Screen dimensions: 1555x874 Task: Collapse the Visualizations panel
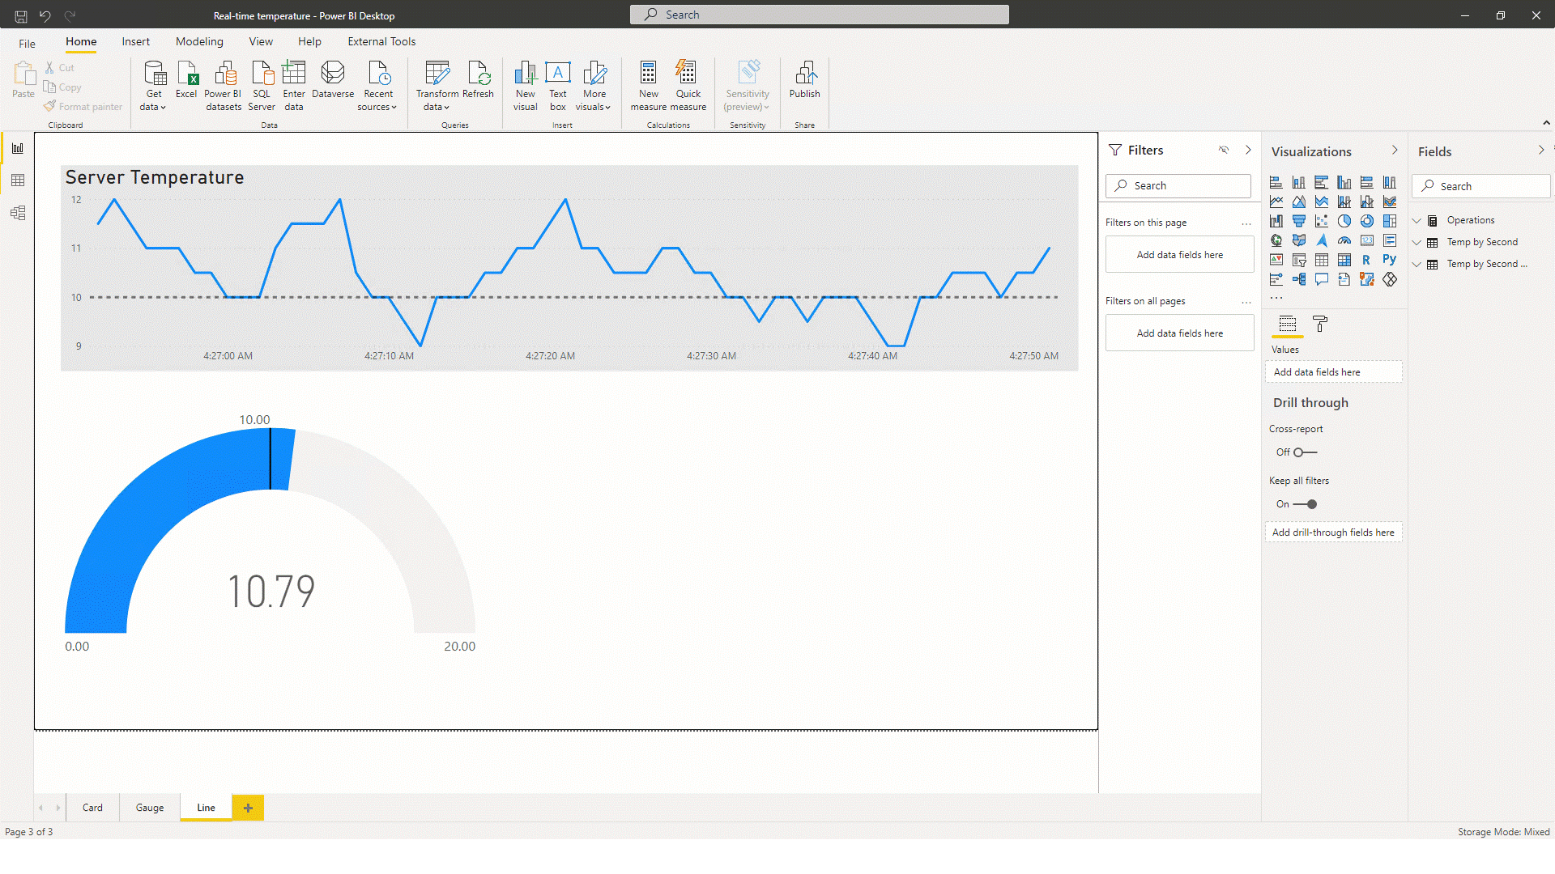(x=1395, y=151)
